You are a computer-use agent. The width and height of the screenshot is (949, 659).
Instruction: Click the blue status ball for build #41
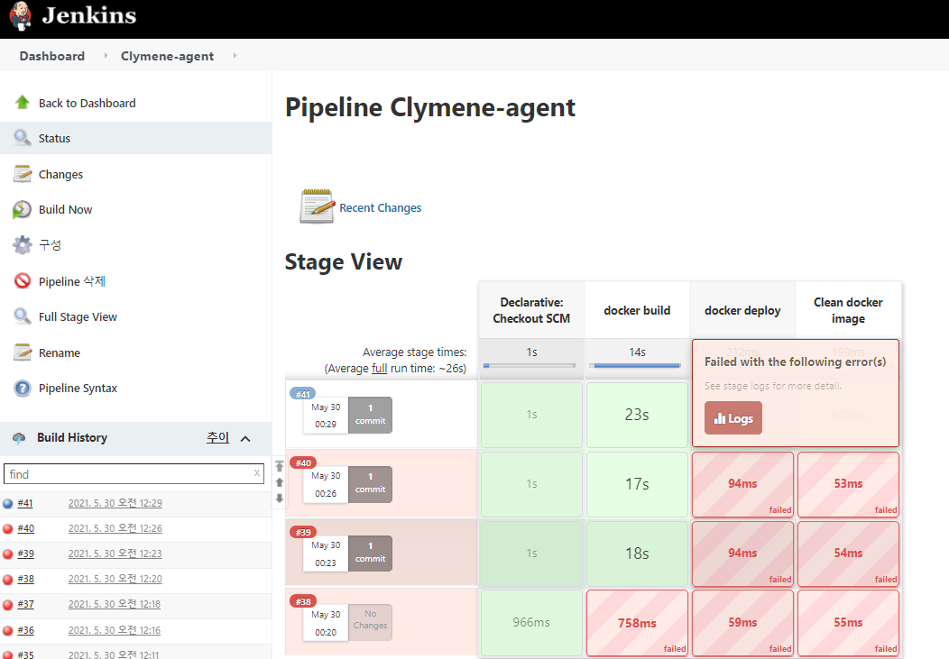coord(8,503)
